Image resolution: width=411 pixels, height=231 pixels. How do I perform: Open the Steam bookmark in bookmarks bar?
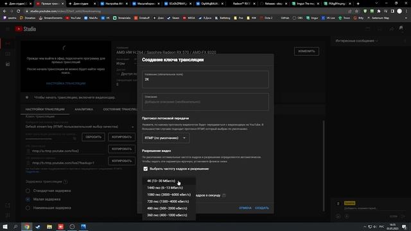(x=173, y=18)
